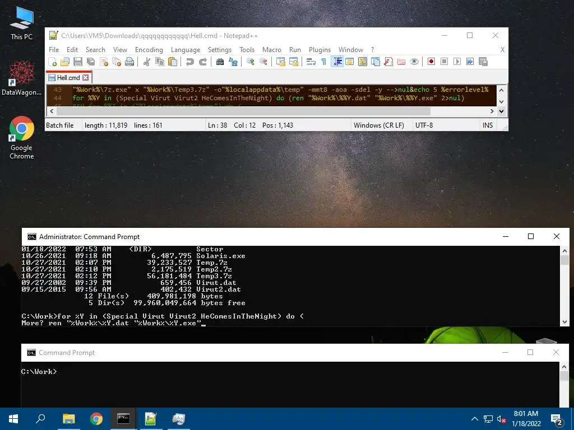Click the editor vertical scroll up arrow

pyautogui.click(x=501, y=90)
